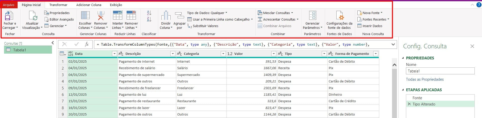Image resolution: width=482 pixels, height=118 pixels.
Task: Click the Gerenciar Parâmetros icon
Action: click(312, 15)
